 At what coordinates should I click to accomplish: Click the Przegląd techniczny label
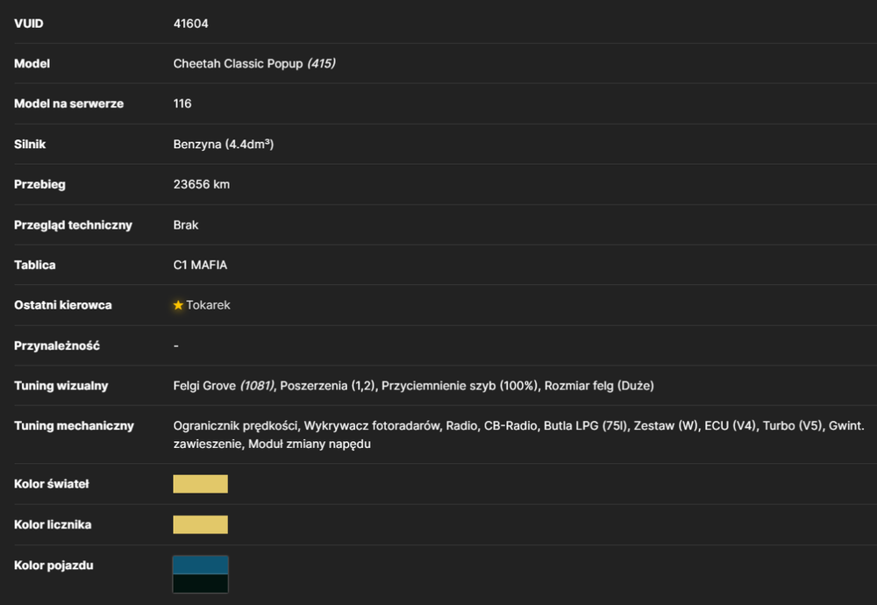tap(74, 224)
